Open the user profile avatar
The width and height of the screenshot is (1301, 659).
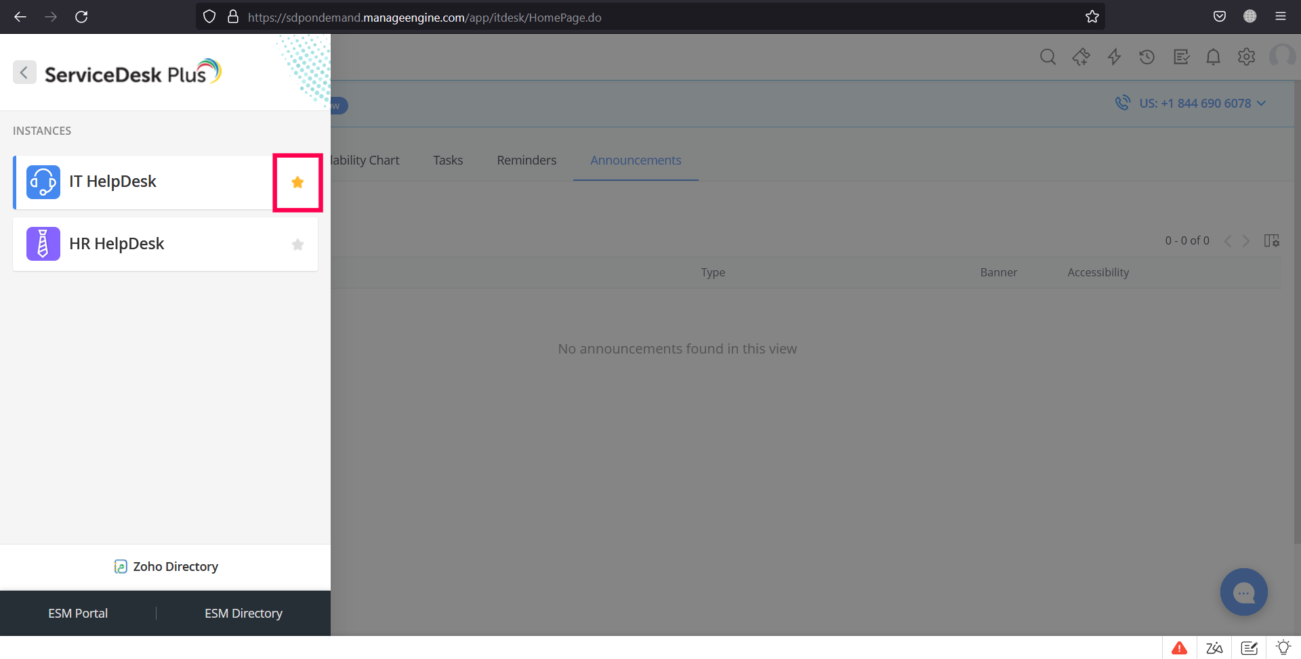pyautogui.click(x=1283, y=56)
